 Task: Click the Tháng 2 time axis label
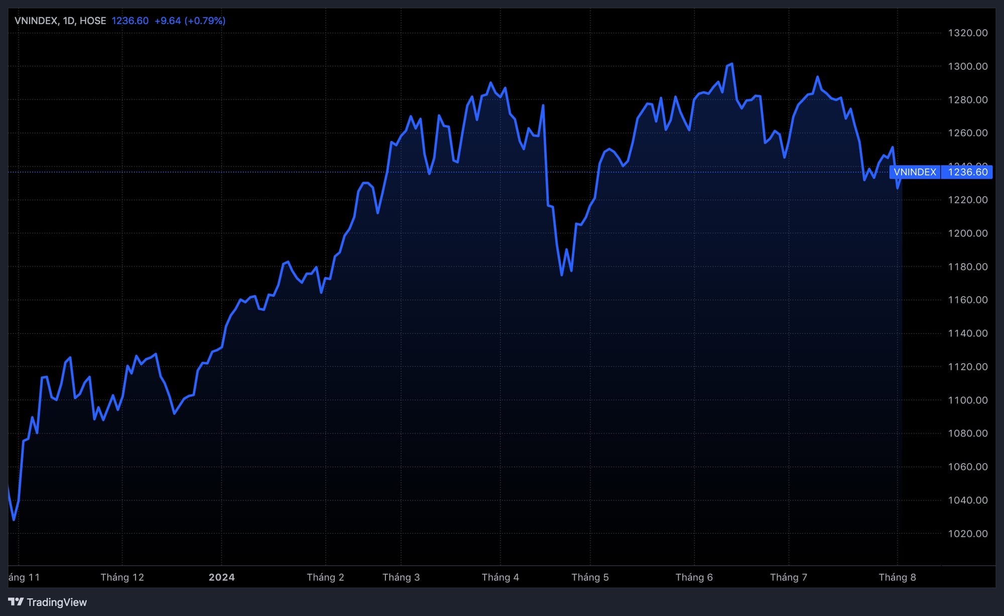325,577
